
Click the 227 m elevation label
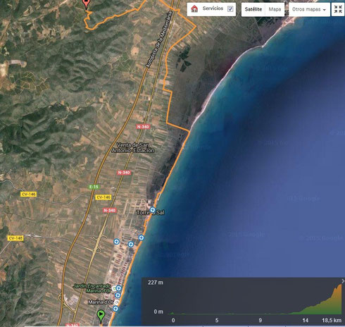point(156,283)
